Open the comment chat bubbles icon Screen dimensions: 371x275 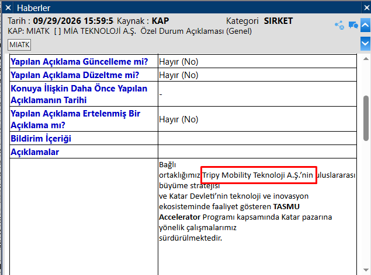coord(353,25)
